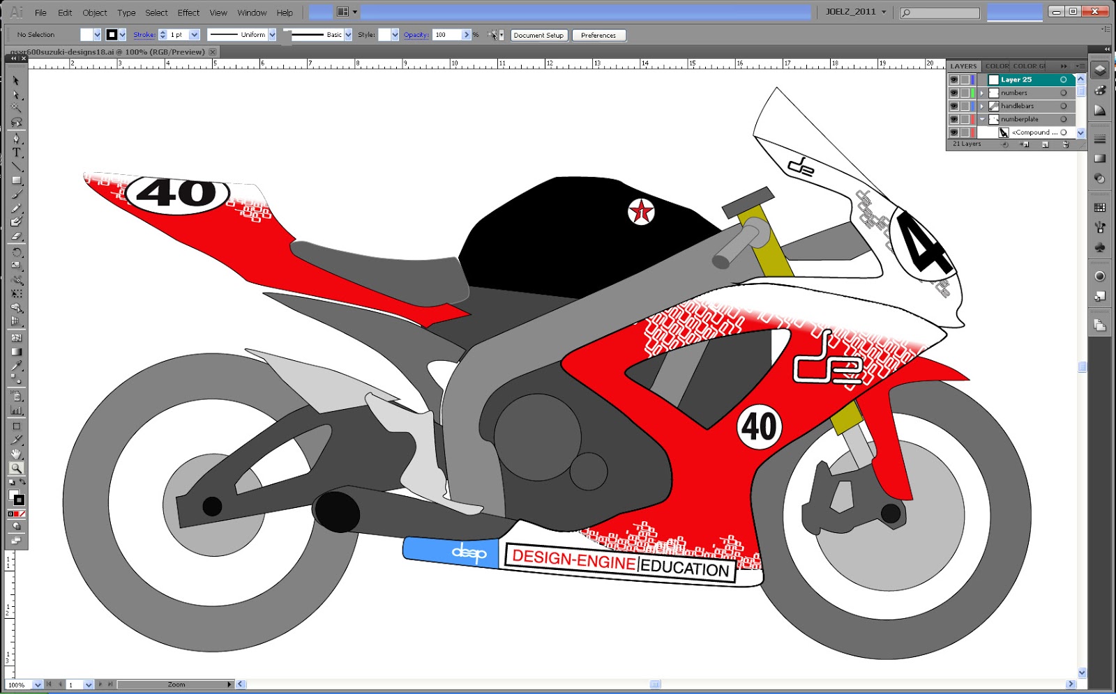
Task: Select the Lasso tool
Action: pos(16,123)
